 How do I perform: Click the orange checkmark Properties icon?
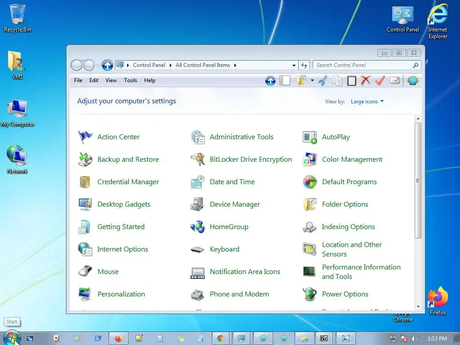coord(380,80)
